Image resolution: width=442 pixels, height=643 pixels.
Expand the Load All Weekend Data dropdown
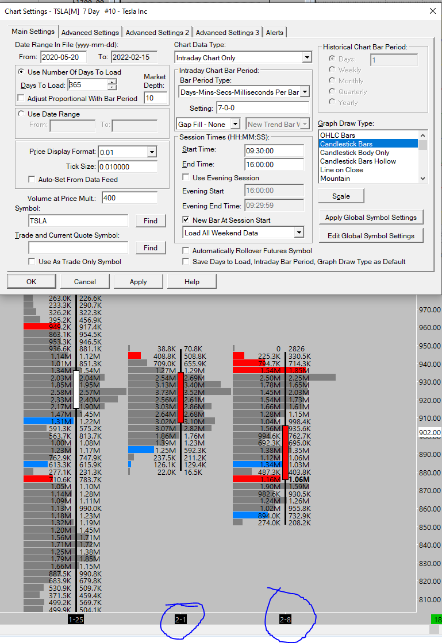299,233
